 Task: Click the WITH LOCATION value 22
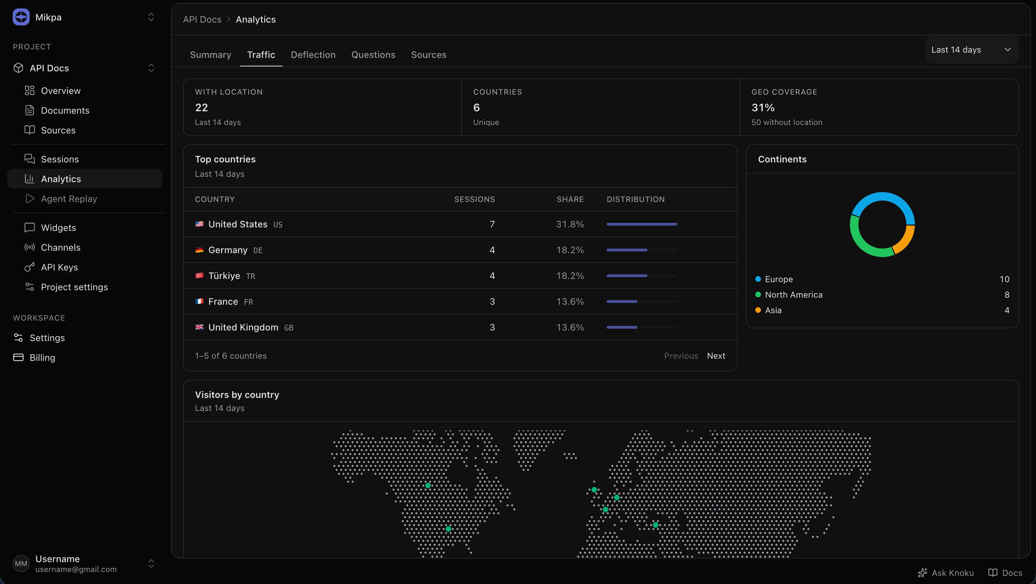(201, 107)
